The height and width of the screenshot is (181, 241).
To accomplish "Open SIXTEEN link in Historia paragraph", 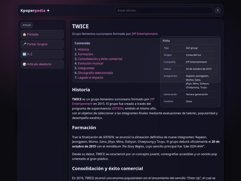I will [x=117, y=109].
